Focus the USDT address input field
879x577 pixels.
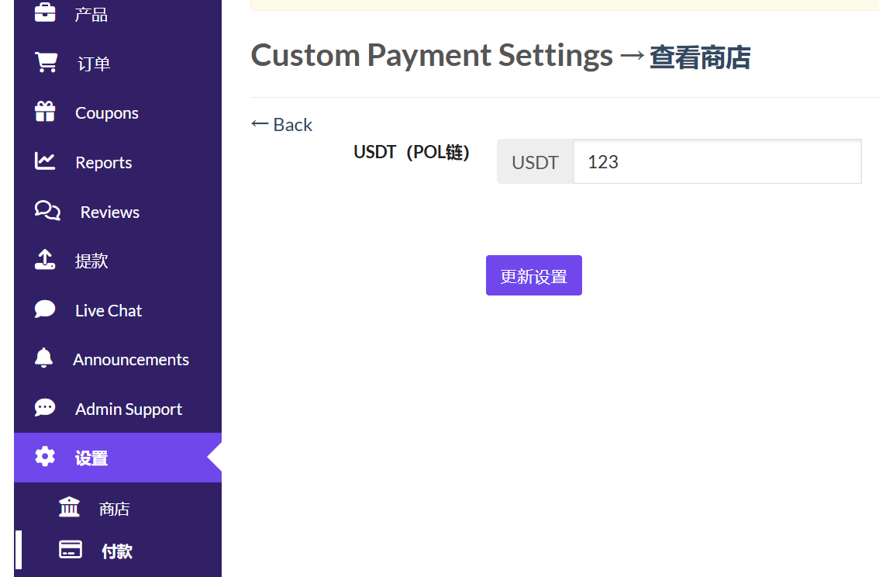pyautogui.click(x=716, y=162)
